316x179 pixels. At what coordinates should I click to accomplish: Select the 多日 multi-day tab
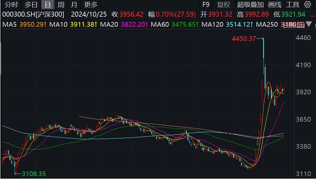pyautogui.click(x=31, y=5)
